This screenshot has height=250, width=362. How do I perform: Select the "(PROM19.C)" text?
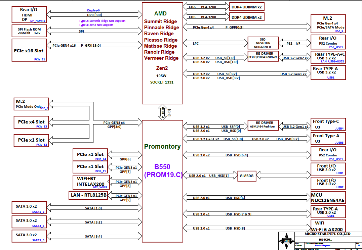[163, 176]
